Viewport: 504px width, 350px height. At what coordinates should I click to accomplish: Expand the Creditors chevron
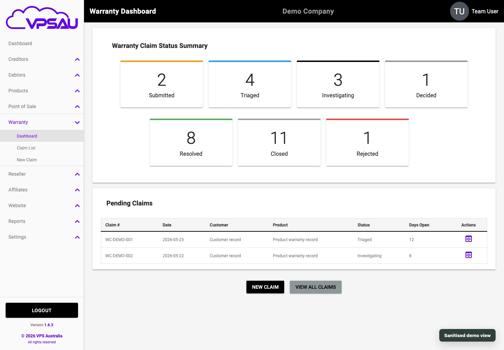pos(77,59)
